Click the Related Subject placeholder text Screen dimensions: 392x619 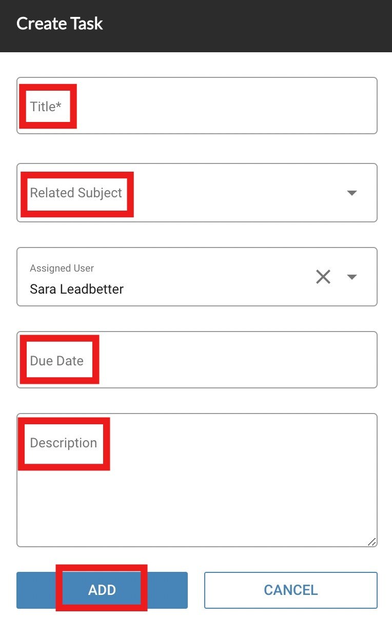tap(76, 193)
